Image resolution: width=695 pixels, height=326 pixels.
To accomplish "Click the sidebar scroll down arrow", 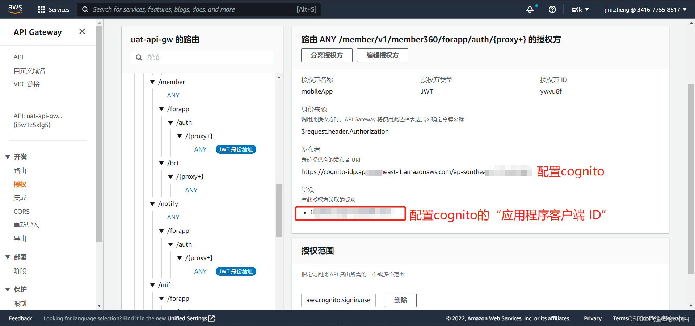I will point(100,306).
